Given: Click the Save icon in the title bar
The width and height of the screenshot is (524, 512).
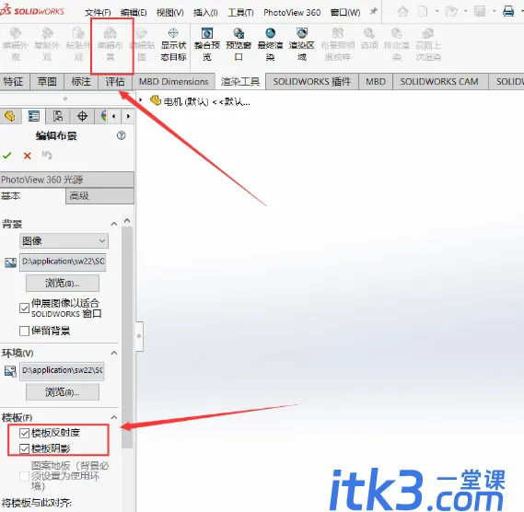Looking at the screenshot, I should pyautogui.click(x=480, y=12).
